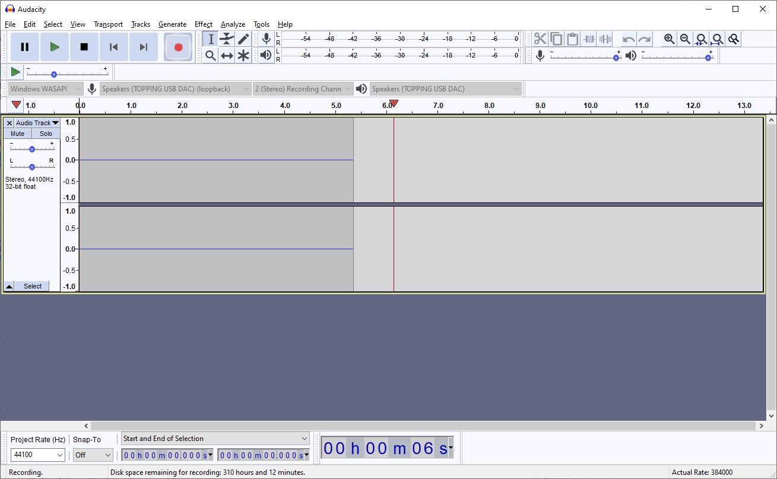Pause the recording
The height and width of the screenshot is (479, 777).
tap(25, 47)
